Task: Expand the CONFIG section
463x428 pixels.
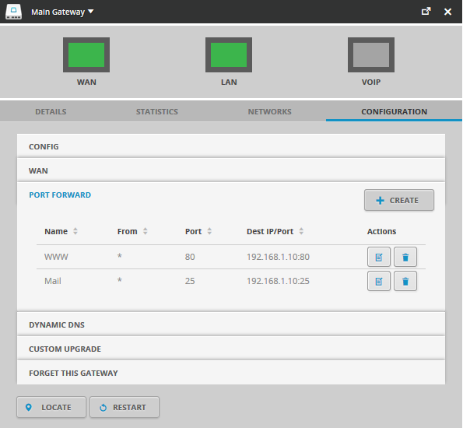Action: (x=231, y=146)
